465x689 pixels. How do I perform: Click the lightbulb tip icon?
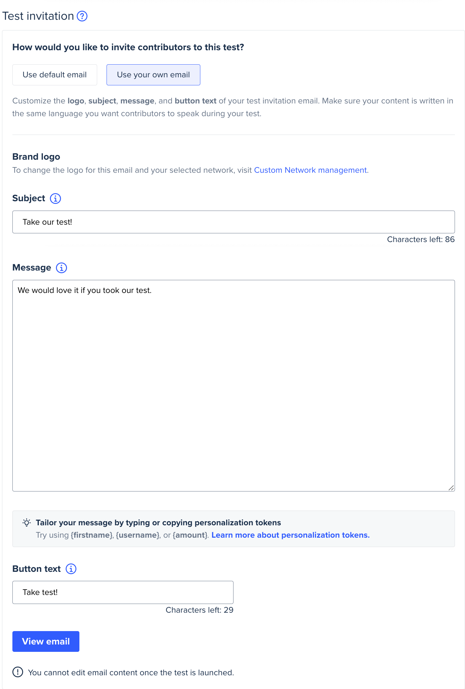tap(27, 523)
